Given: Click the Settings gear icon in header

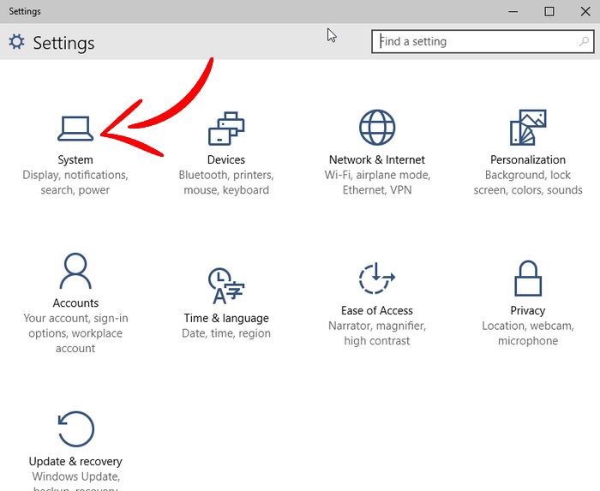Looking at the screenshot, I should click(x=16, y=42).
